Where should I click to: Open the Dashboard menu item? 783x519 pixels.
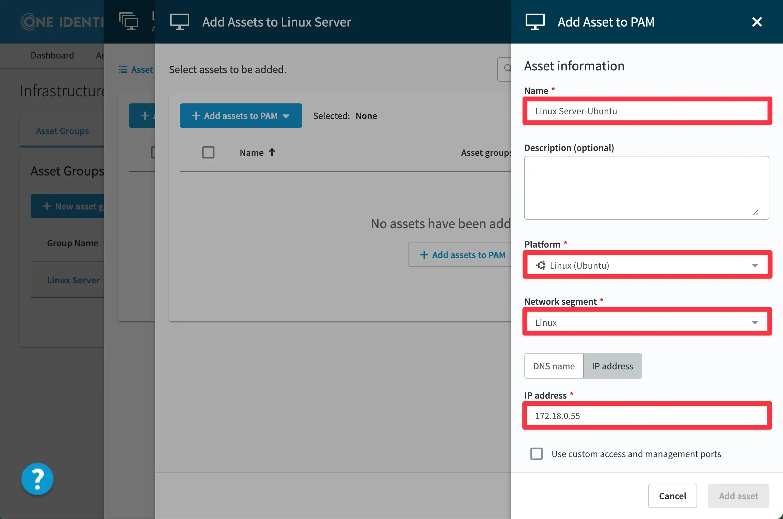point(52,55)
